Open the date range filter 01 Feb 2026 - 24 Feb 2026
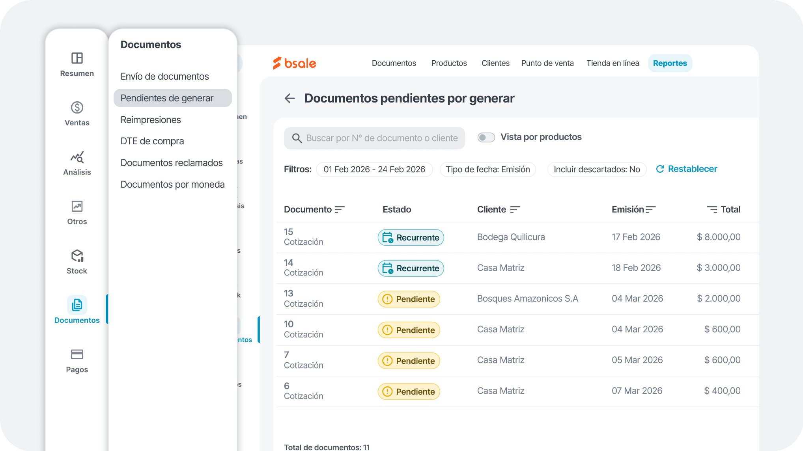The width and height of the screenshot is (803, 451). coord(374,169)
